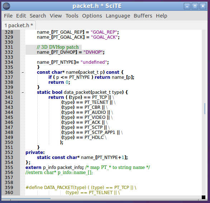Open the Options menu

[x=92, y=16]
